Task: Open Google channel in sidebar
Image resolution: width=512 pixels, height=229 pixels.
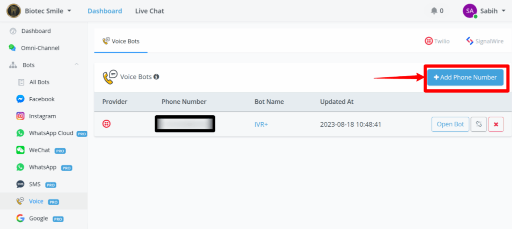Action: coord(38,218)
